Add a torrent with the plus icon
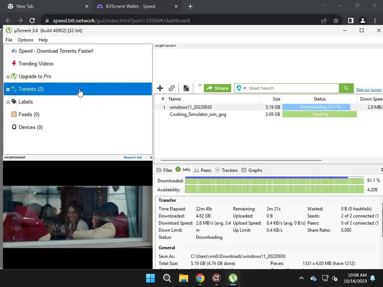This screenshot has height=287, width=383. click(x=160, y=88)
